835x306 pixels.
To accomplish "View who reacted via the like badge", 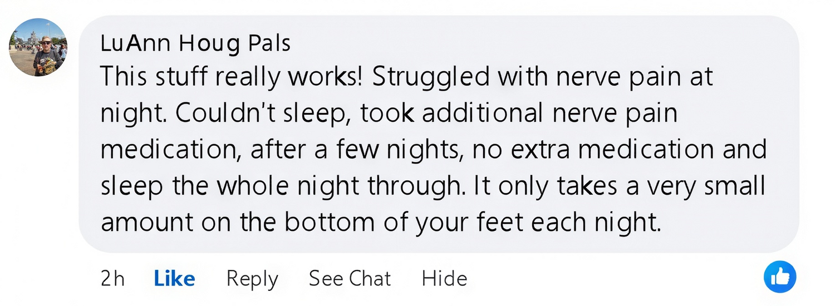I will tap(780, 277).
